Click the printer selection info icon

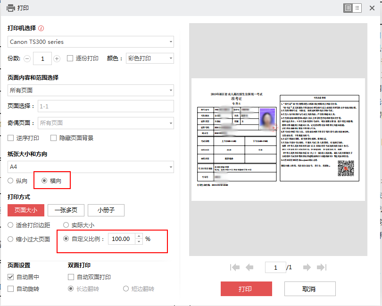point(41,29)
